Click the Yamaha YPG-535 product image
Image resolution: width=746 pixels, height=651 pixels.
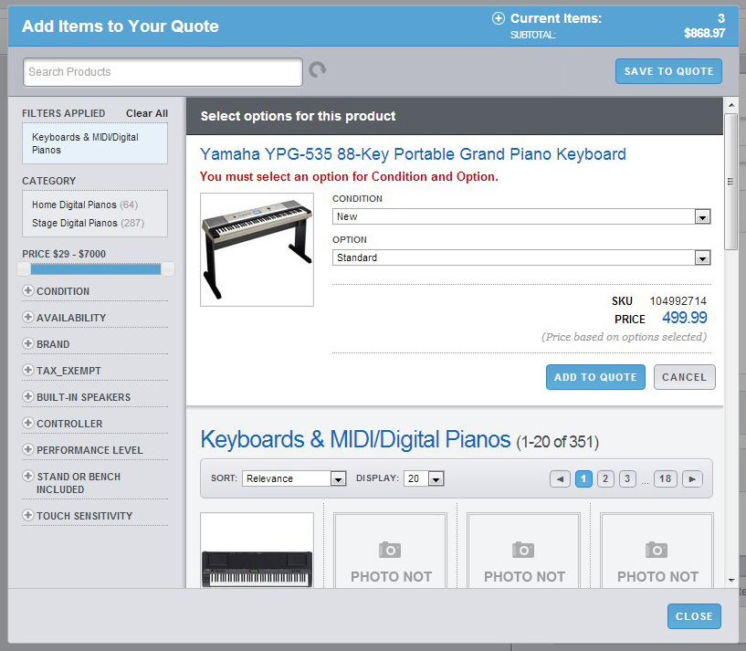[x=257, y=249]
